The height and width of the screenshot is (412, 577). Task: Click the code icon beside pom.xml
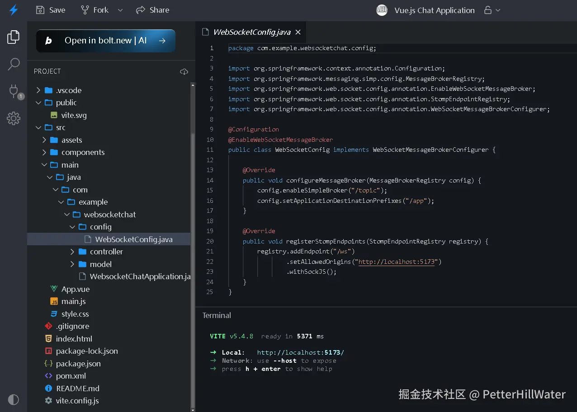coord(48,376)
